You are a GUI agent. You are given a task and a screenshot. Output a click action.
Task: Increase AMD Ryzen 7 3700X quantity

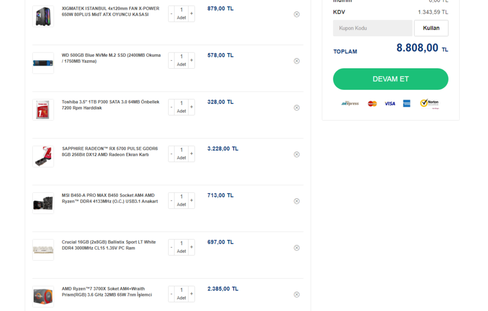pyautogui.click(x=191, y=294)
